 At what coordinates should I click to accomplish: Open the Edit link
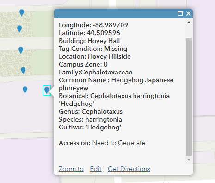coord(96,169)
